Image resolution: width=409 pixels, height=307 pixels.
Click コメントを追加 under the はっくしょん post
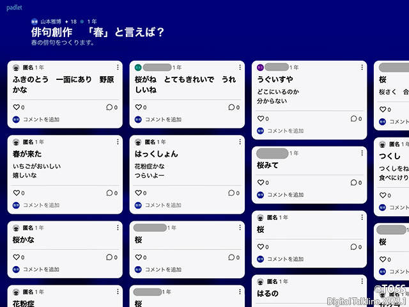pyautogui.click(x=163, y=205)
